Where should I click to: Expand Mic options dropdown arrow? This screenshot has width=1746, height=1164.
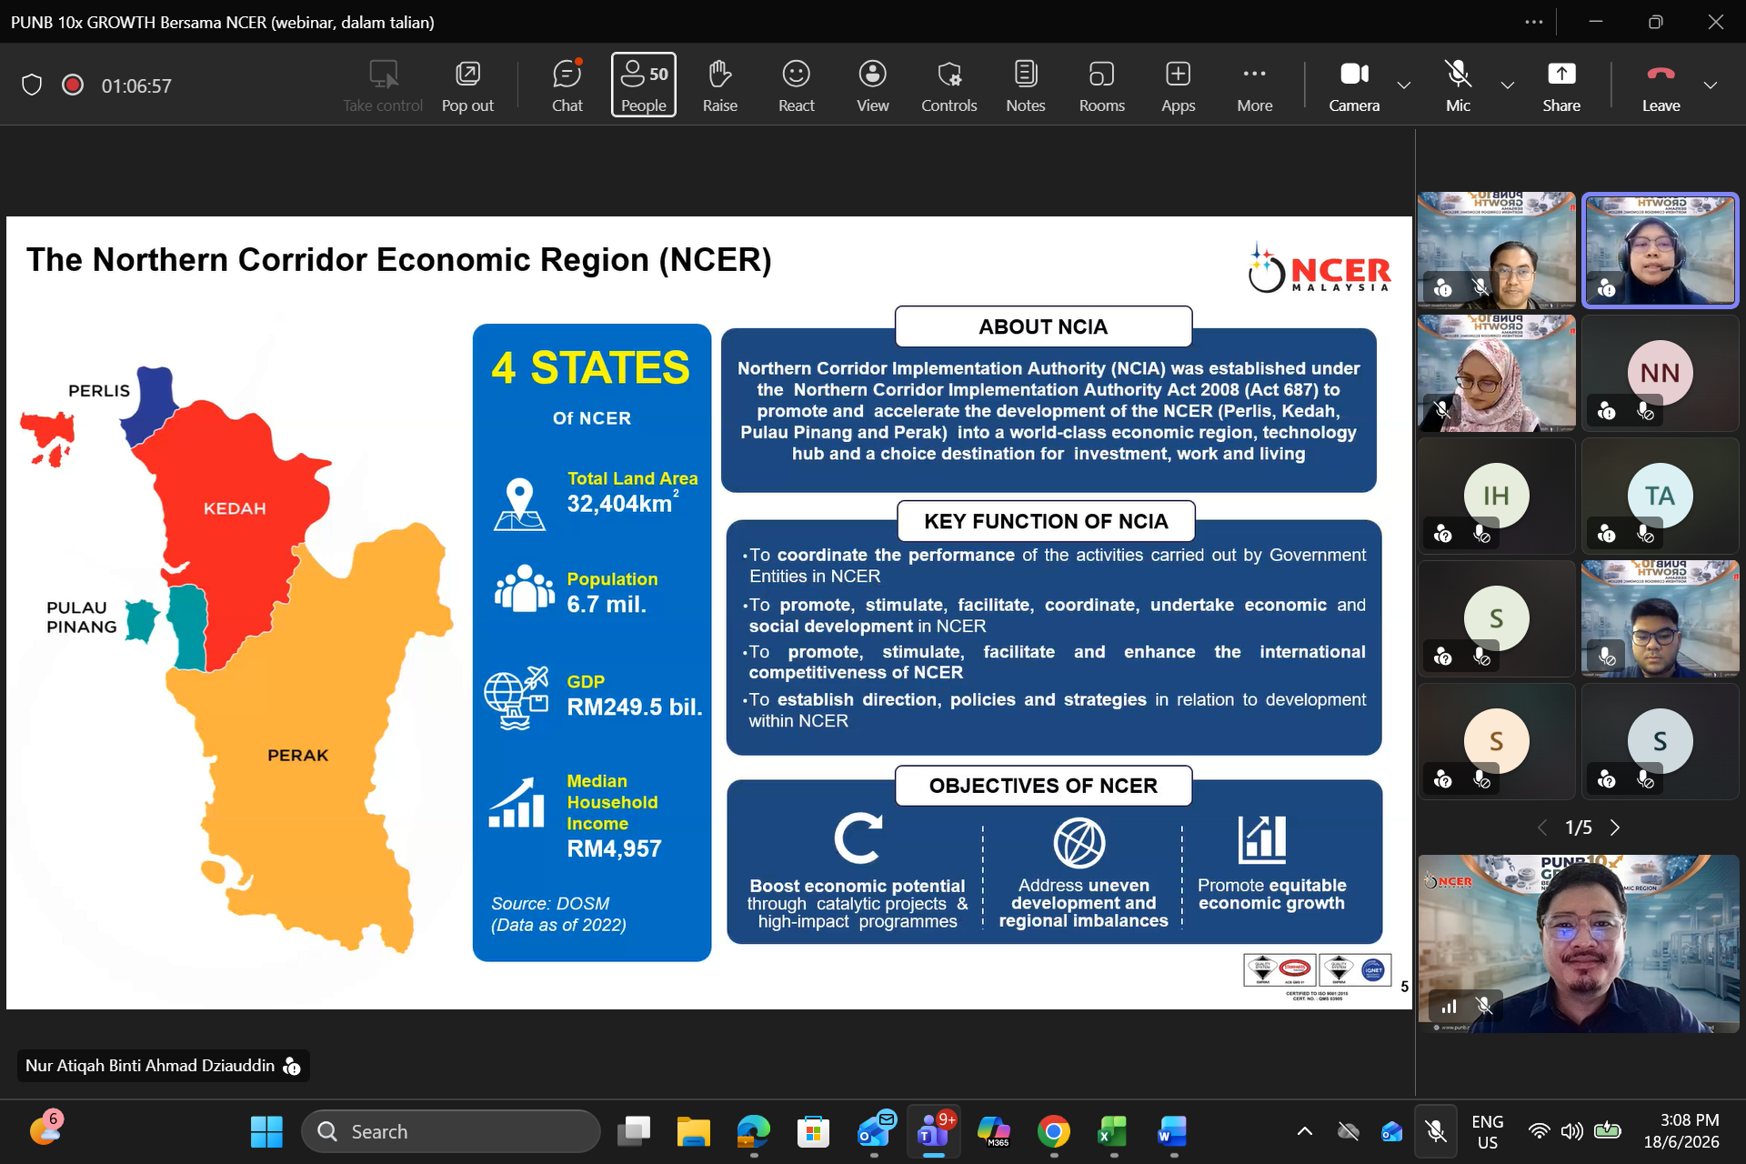click(x=1508, y=85)
